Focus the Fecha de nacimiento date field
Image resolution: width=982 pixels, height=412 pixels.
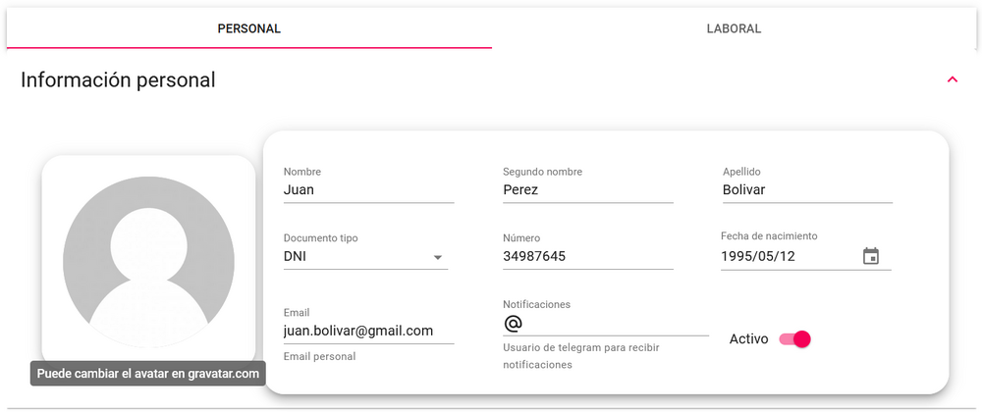click(786, 257)
